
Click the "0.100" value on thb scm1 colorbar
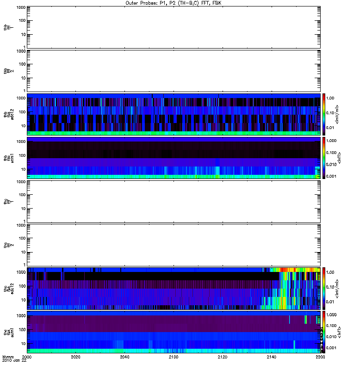tap(331, 153)
